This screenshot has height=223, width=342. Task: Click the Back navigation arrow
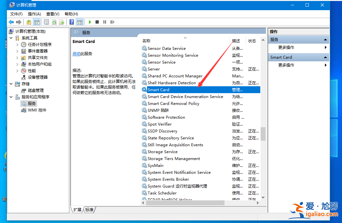click(x=11, y=22)
